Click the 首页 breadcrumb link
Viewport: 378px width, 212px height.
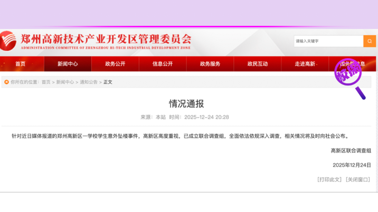(x=46, y=82)
